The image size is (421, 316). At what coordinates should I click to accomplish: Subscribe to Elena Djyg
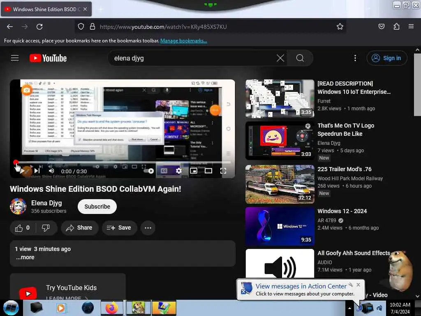pos(97,207)
